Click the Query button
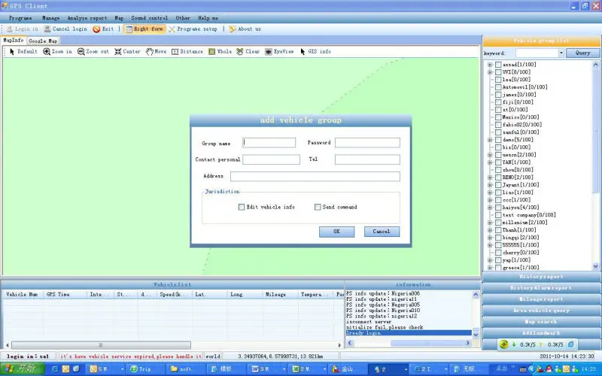602x376 pixels. coord(582,53)
